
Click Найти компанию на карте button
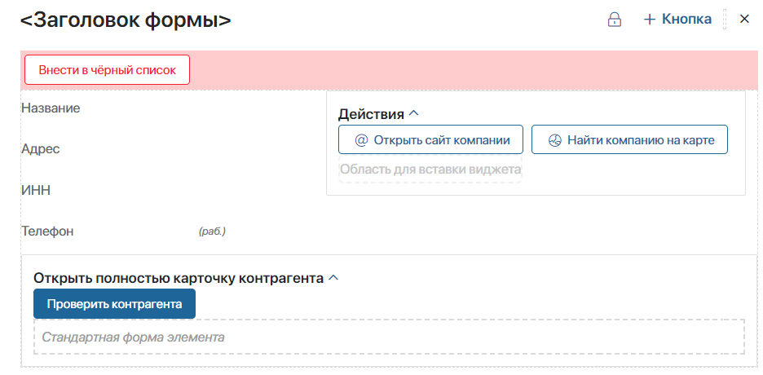(629, 140)
